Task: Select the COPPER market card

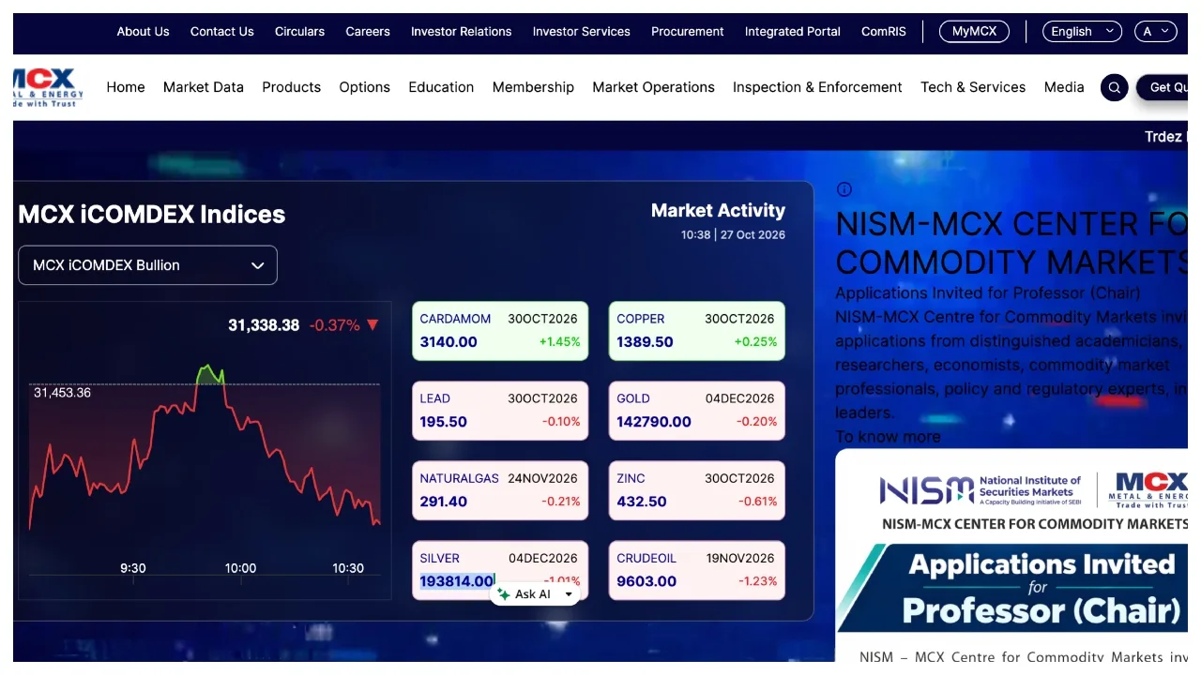Action: pos(697,331)
